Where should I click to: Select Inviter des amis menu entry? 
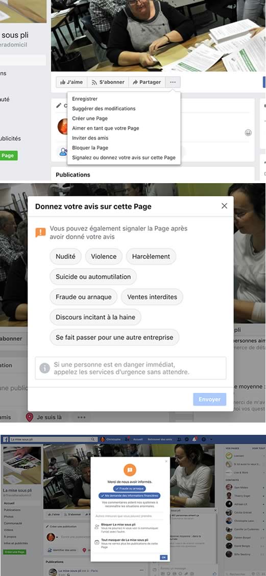(x=90, y=138)
